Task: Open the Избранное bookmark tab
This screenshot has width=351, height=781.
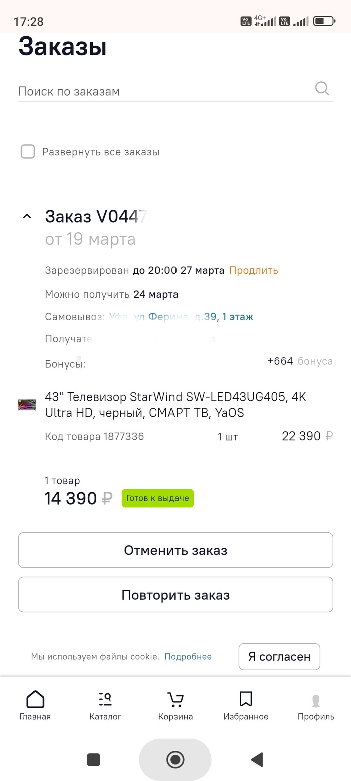Action: [246, 705]
